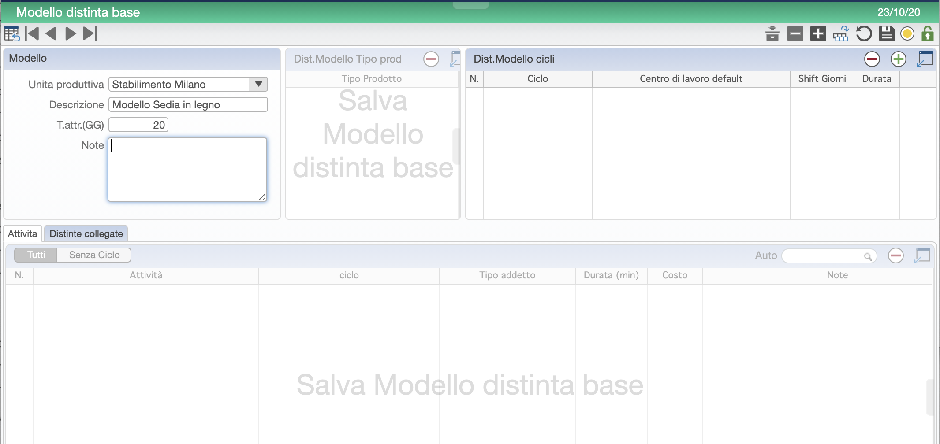Click the 23/10/20 date in title bar

[x=899, y=12]
